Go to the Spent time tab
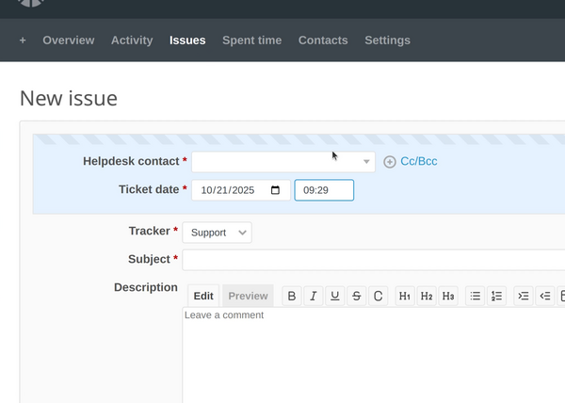 251,40
